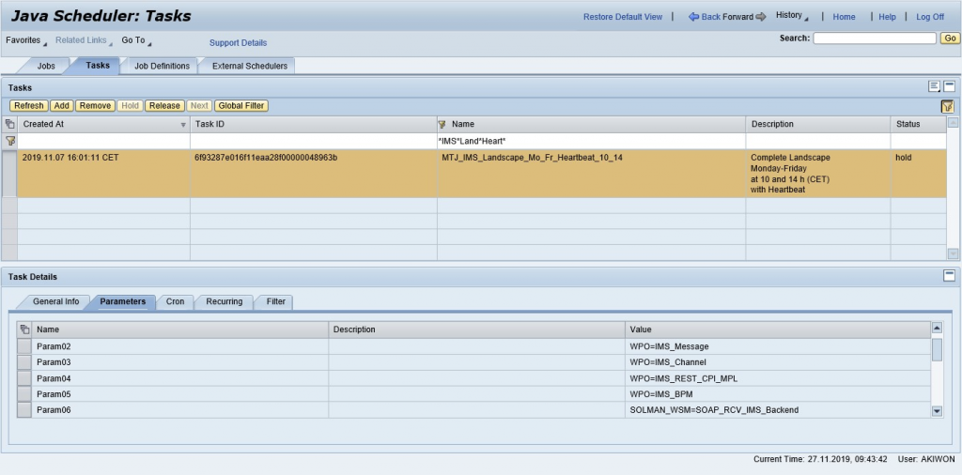The image size is (962, 475).
Task: Click the Back arrow icon
Action: click(x=694, y=17)
